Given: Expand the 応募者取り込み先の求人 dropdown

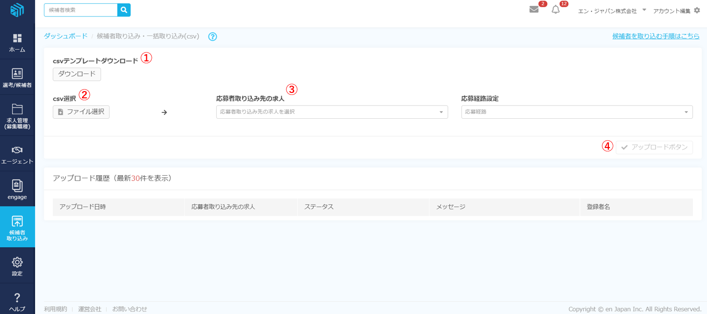Looking at the screenshot, I should (x=332, y=112).
